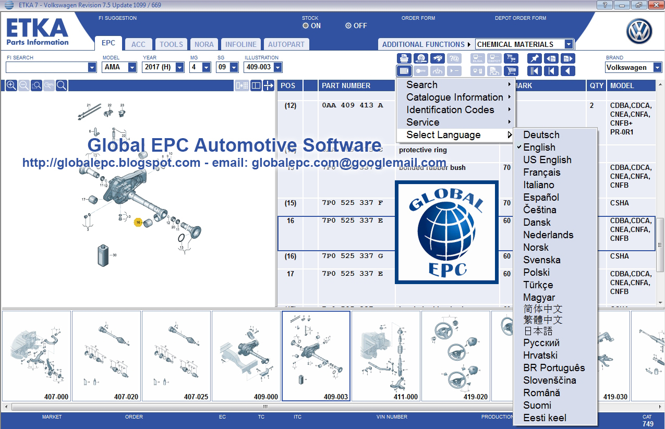Click the plain magnifier icon
The height and width of the screenshot is (429, 665).
coord(62,85)
